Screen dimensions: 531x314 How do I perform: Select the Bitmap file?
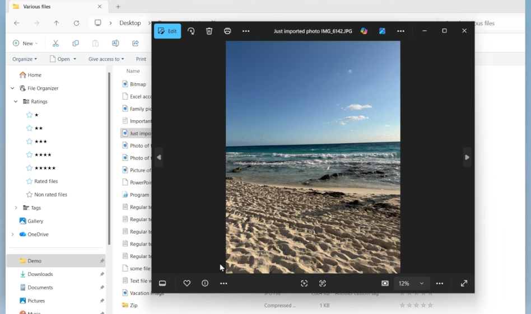point(137,85)
